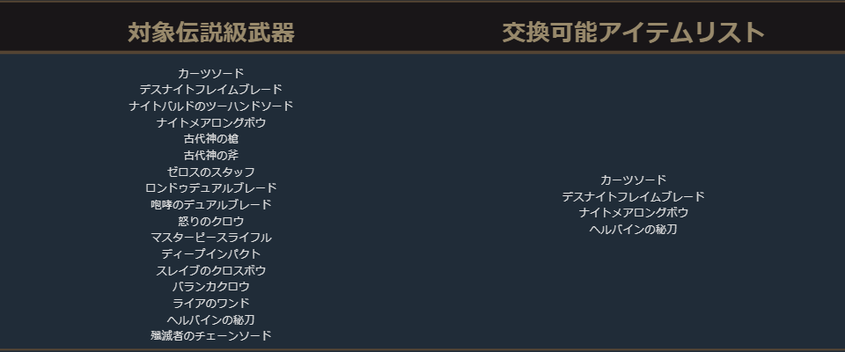Click ディープインパクト entry

pyautogui.click(x=211, y=253)
